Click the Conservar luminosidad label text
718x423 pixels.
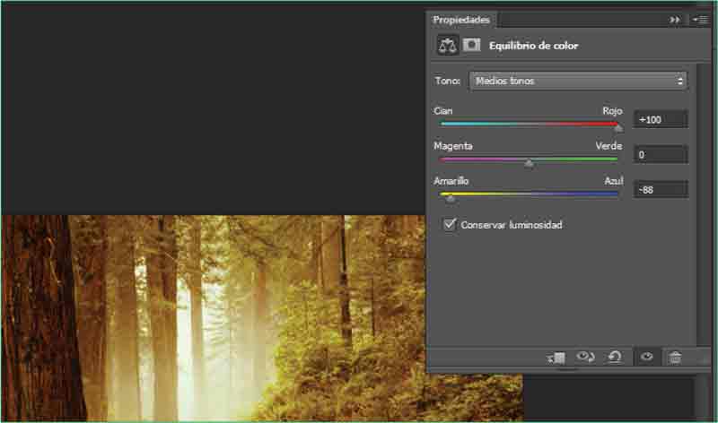pyautogui.click(x=511, y=225)
